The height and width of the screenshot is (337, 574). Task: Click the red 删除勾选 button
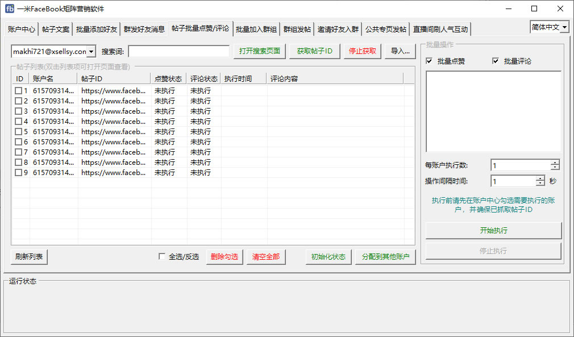(224, 256)
